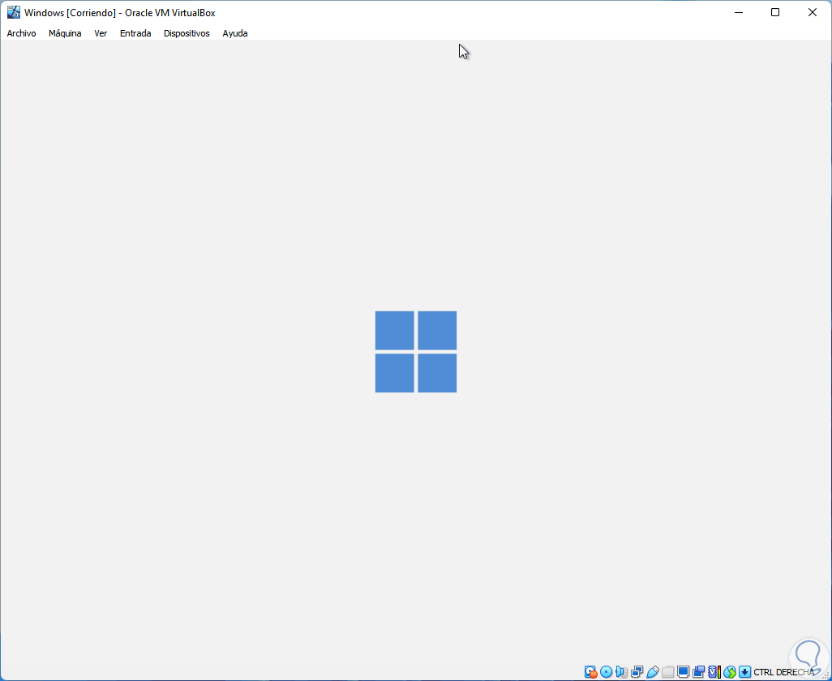The image size is (832, 681).
Task: Open the Ayuda menu
Action: (x=235, y=33)
